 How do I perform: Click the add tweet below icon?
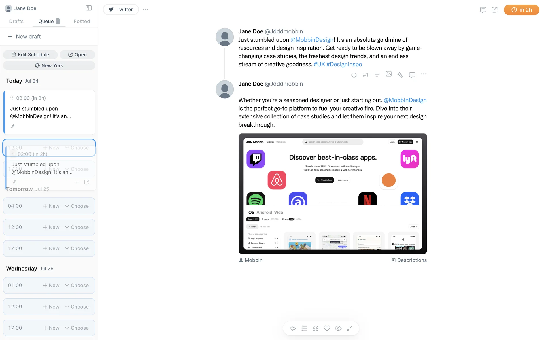click(x=377, y=75)
